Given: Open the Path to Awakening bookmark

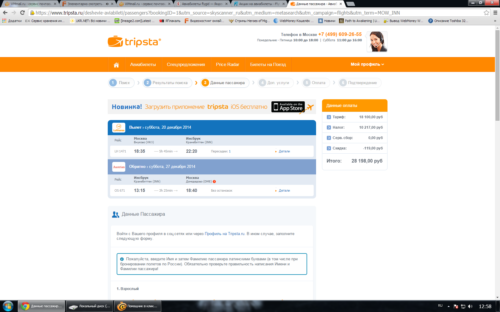Looking at the screenshot, I should (x=359, y=21).
